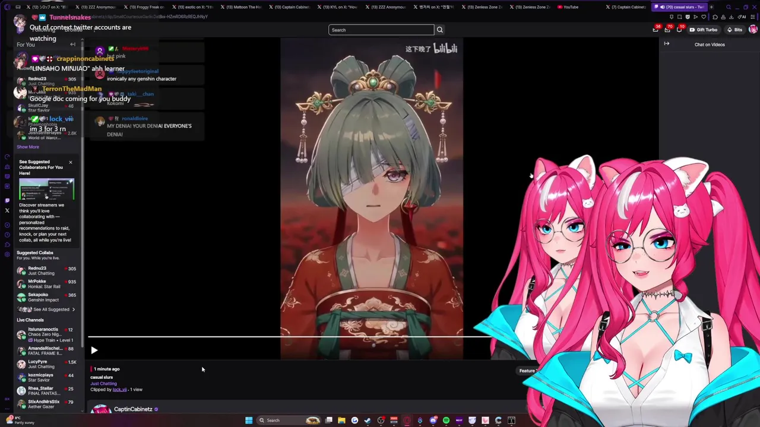Open MrPokke Honkai Star Rail channel

tap(46, 284)
